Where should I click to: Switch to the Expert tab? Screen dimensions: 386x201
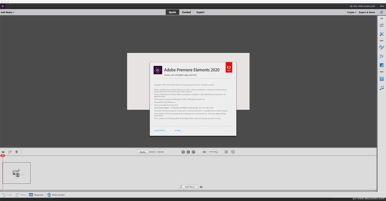click(x=200, y=12)
